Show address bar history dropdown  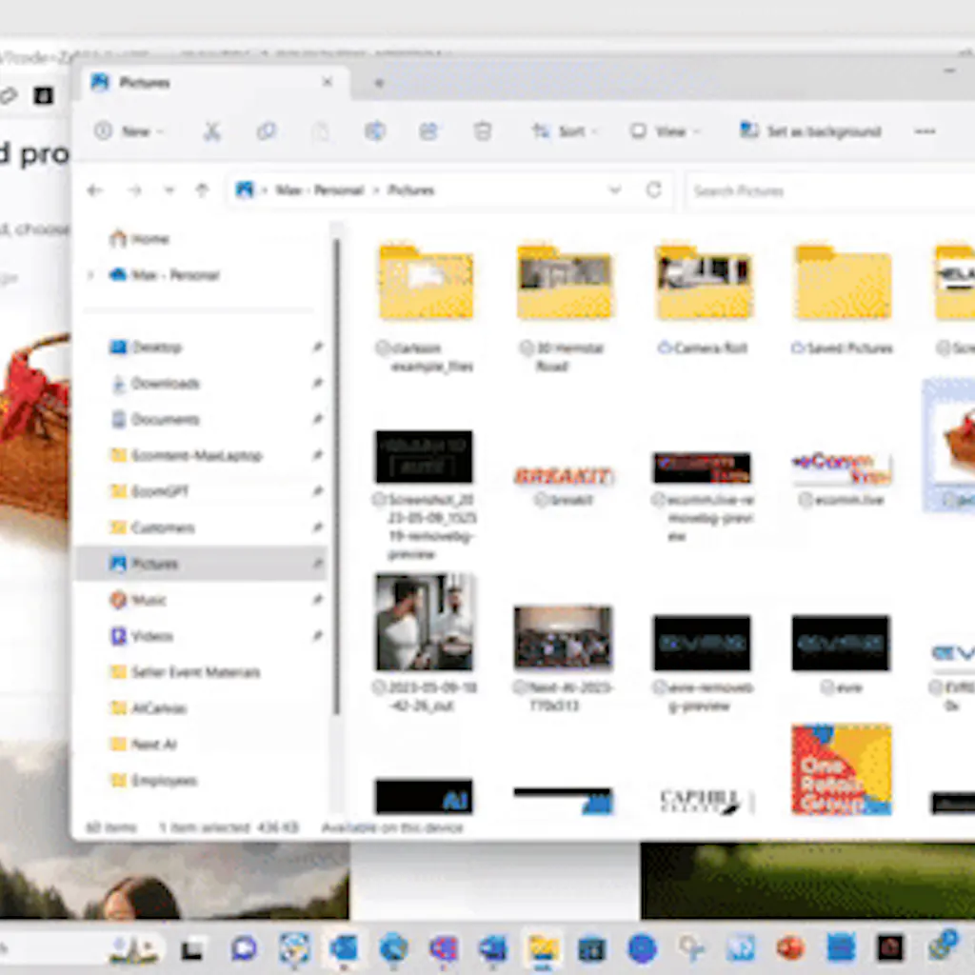point(615,190)
